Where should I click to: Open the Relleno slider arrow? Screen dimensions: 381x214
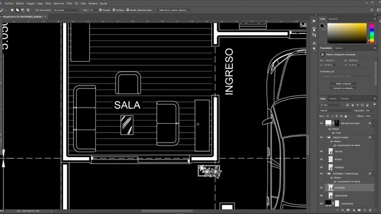[374, 117]
